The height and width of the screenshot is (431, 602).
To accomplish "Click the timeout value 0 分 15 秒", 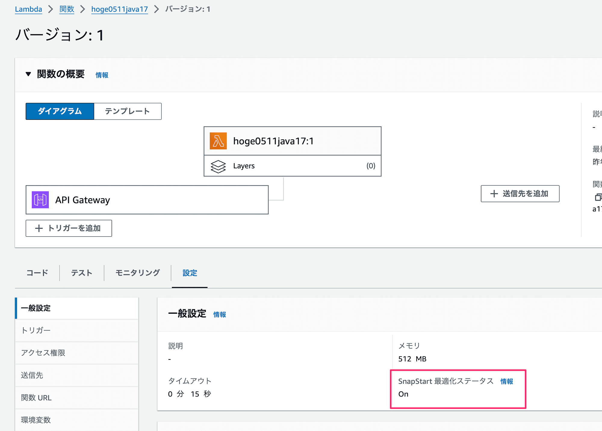I will pyautogui.click(x=190, y=394).
